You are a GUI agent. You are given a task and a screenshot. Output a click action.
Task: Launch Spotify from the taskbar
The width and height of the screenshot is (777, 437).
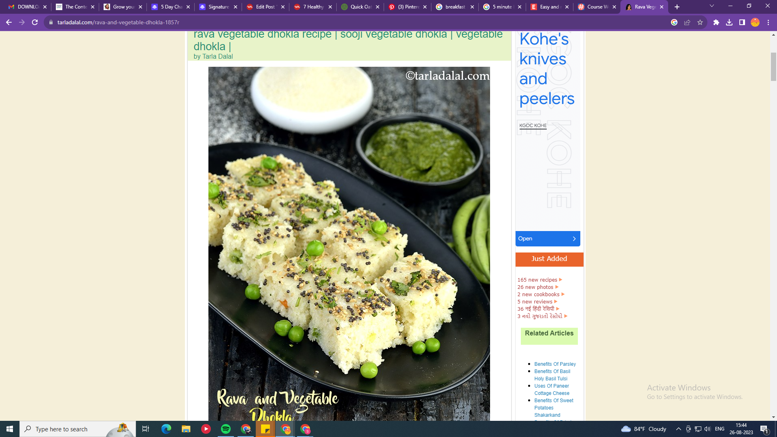(226, 429)
